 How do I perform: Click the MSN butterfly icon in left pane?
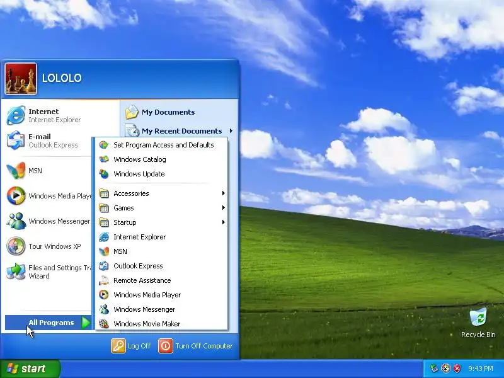pyautogui.click(x=16, y=170)
